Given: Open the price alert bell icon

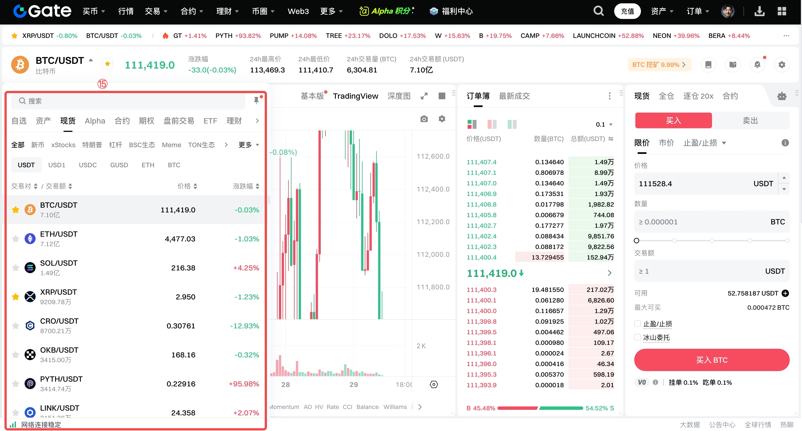Looking at the screenshot, I should point(757,65).
